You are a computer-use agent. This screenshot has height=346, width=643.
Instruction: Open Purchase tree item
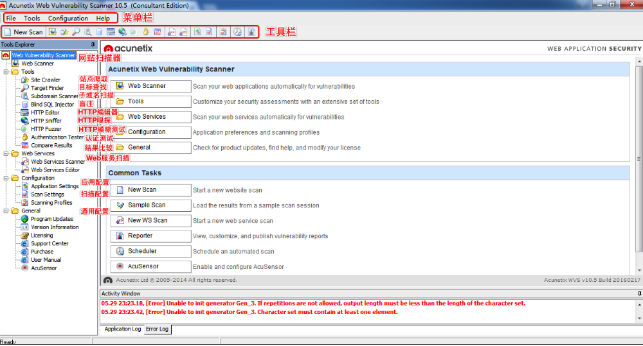click(x=42, y=252)
